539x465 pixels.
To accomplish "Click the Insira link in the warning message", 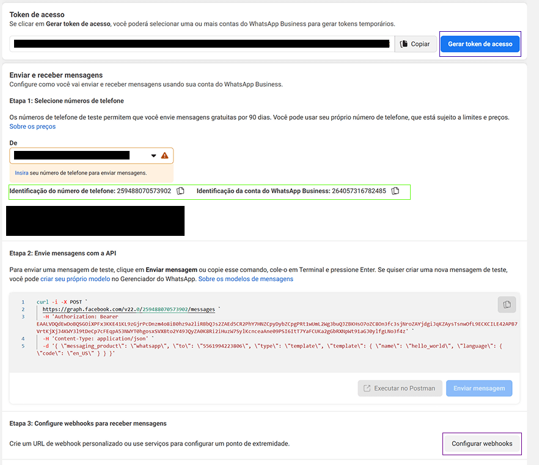I will 21,173.
